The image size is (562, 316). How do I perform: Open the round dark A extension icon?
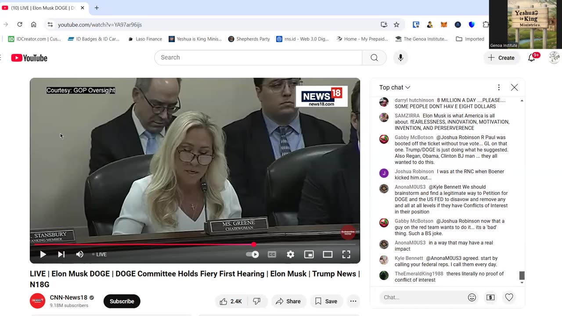[x=458, y=25]
